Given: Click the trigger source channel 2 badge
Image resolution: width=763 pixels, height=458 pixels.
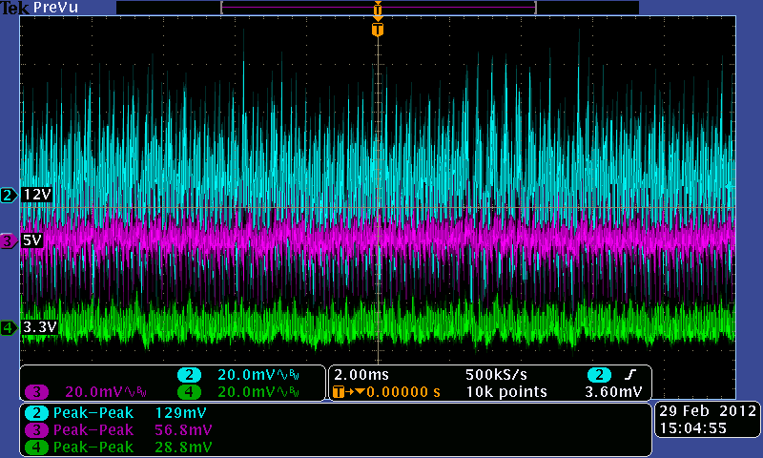Looking at the screenshot, I should point(600,375).
